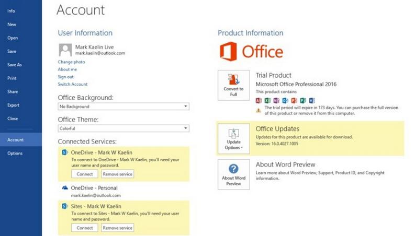This screenshot has height=236, width=414.
Task: Click the Access app icon
Action: click(259, 100)
